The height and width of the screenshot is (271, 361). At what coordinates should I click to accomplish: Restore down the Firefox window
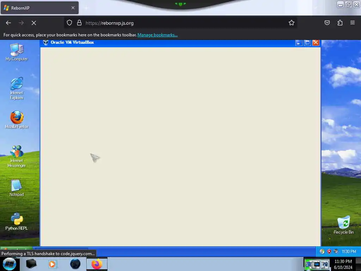coord(348,4)
